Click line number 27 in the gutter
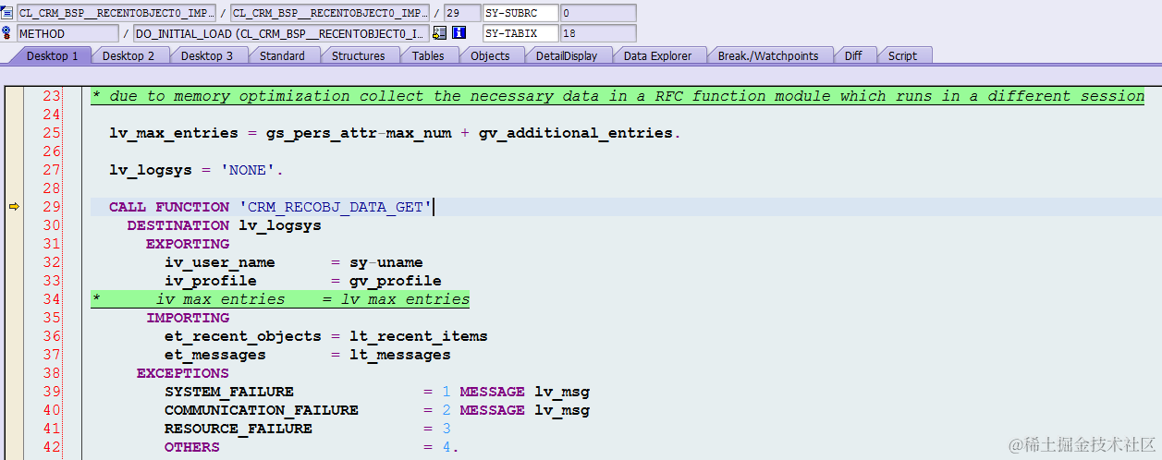 [51, 170]
